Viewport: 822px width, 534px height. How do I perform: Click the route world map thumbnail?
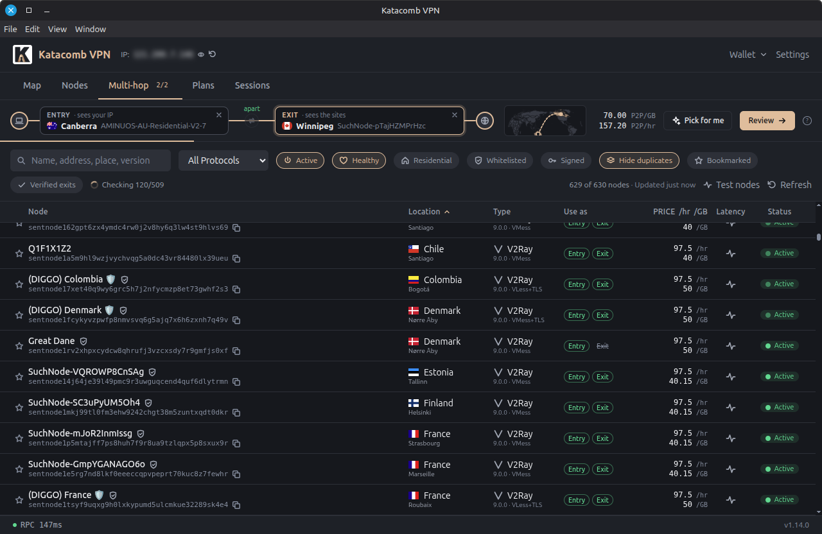point(545,121)
